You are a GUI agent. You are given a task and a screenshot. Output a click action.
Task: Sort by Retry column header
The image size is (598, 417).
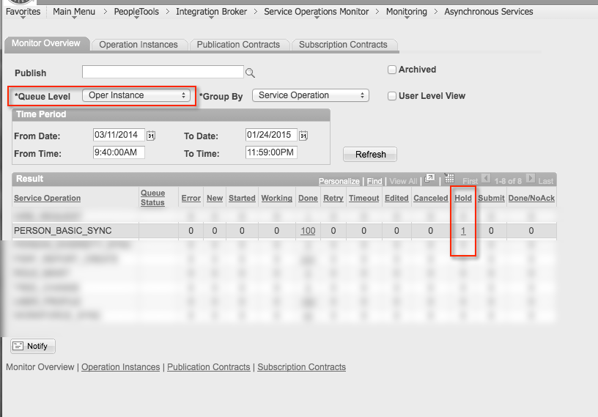[333, 198]
